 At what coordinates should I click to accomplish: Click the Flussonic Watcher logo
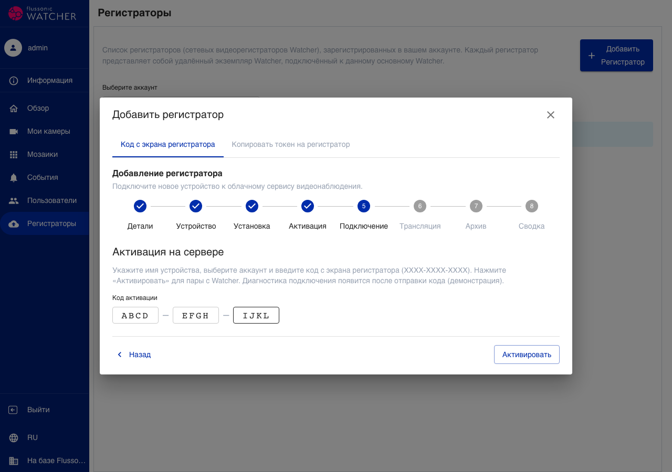pos(43,13)
